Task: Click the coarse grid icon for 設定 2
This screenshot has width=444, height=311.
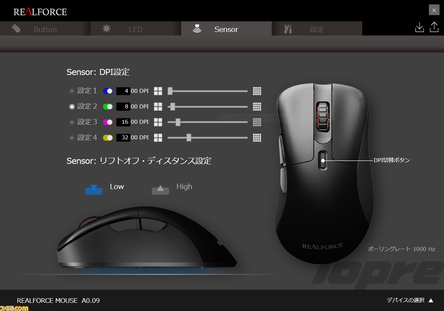Action: pyautogui.click(x=158, y=107)
